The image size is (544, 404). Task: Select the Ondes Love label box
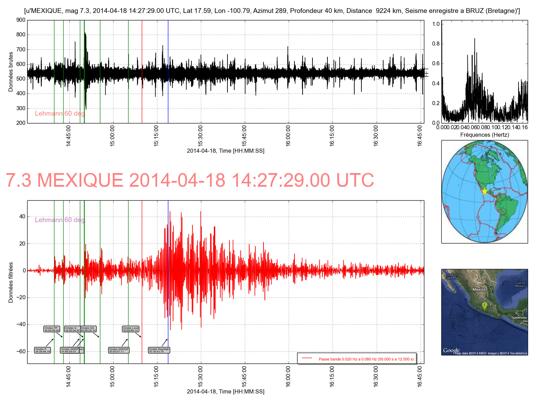[131, 329]
